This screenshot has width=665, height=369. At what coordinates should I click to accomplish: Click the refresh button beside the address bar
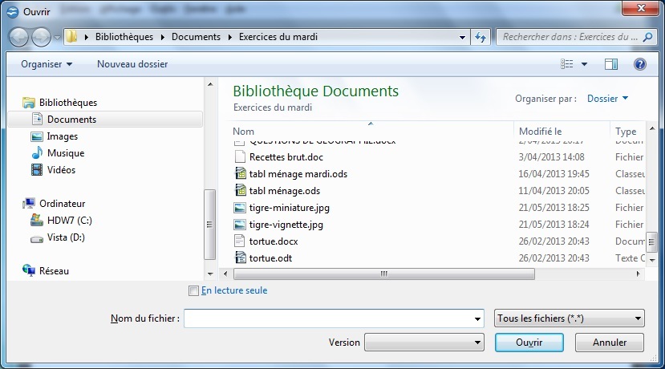pos(481,37)
